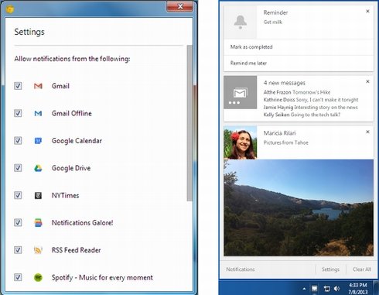Open Settings in notification center footer
The height and width of the screenshot is (295, 379).
point(330,269)
